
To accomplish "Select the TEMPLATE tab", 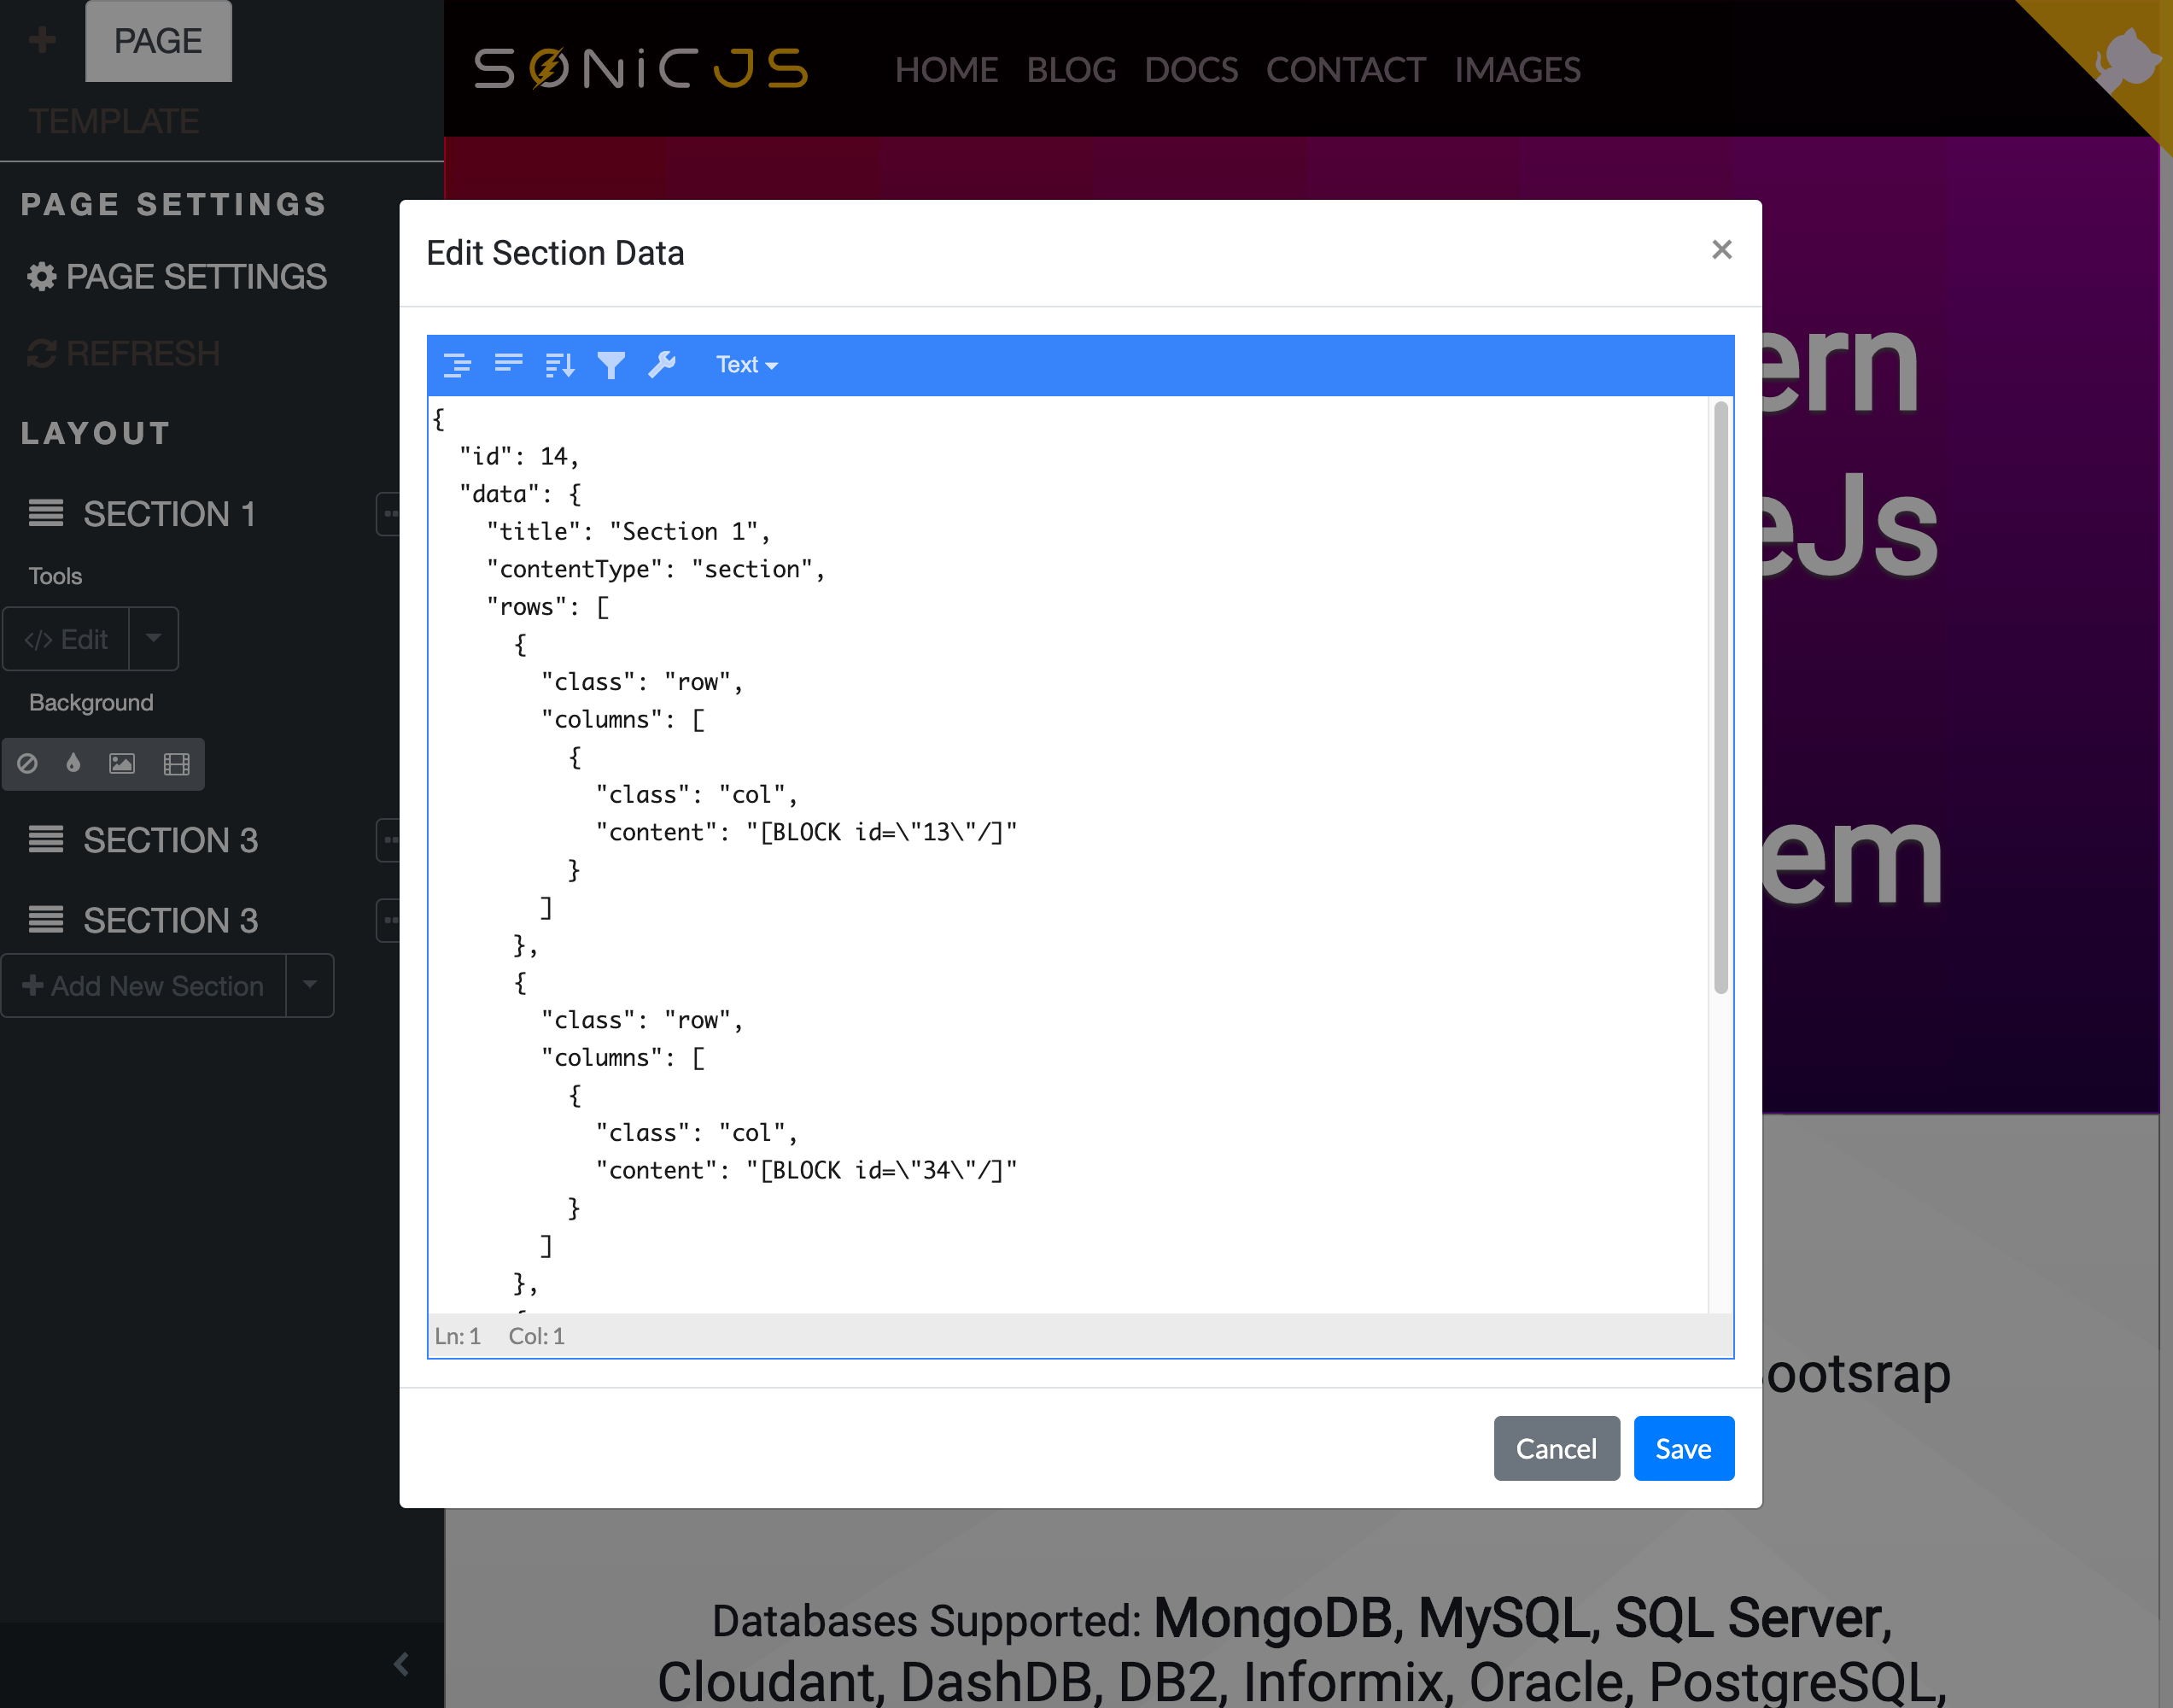I will 114,121.
